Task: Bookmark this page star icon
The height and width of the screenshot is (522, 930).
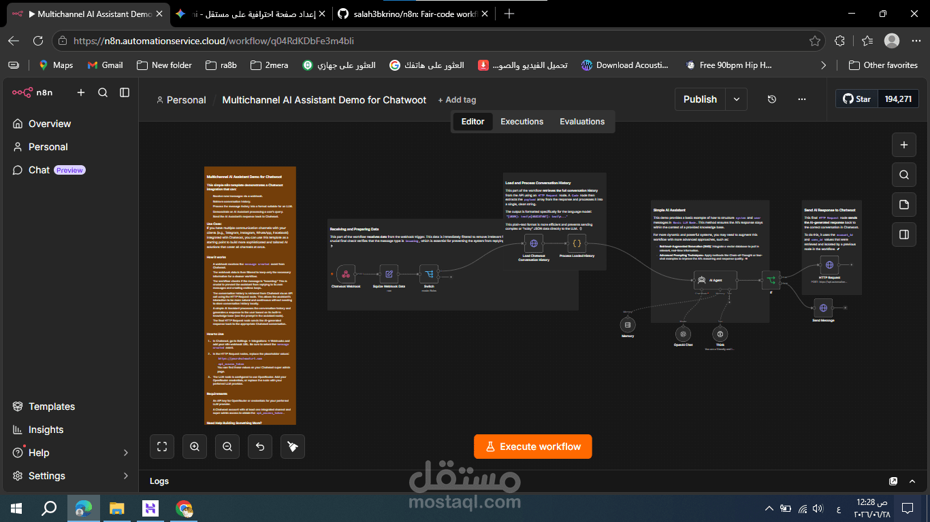Action: click(814, 41)
